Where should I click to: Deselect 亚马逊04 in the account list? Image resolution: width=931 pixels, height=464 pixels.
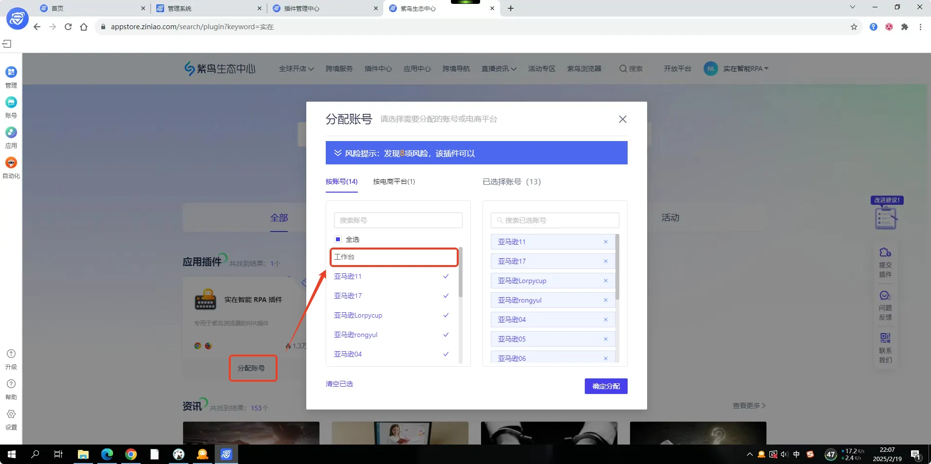391,354
